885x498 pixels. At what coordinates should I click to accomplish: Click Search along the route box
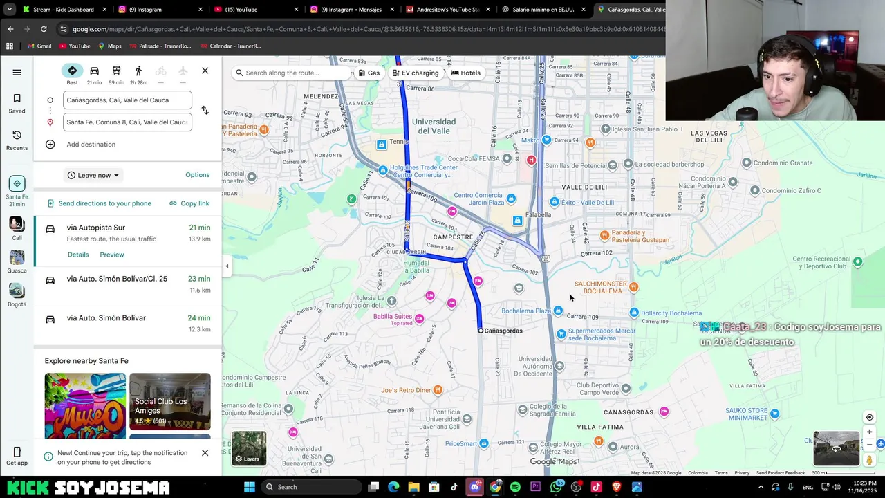click(292, 73)
